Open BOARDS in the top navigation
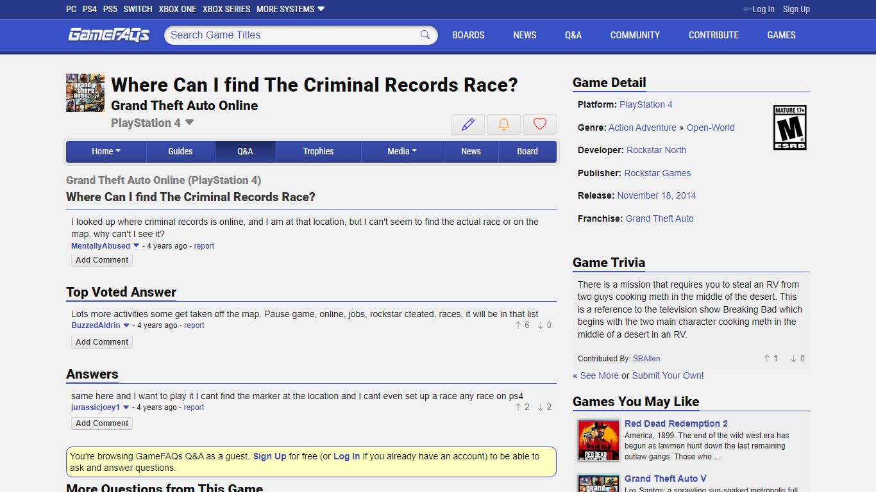This screenshot has width=876, height=492. pos(468,35)
